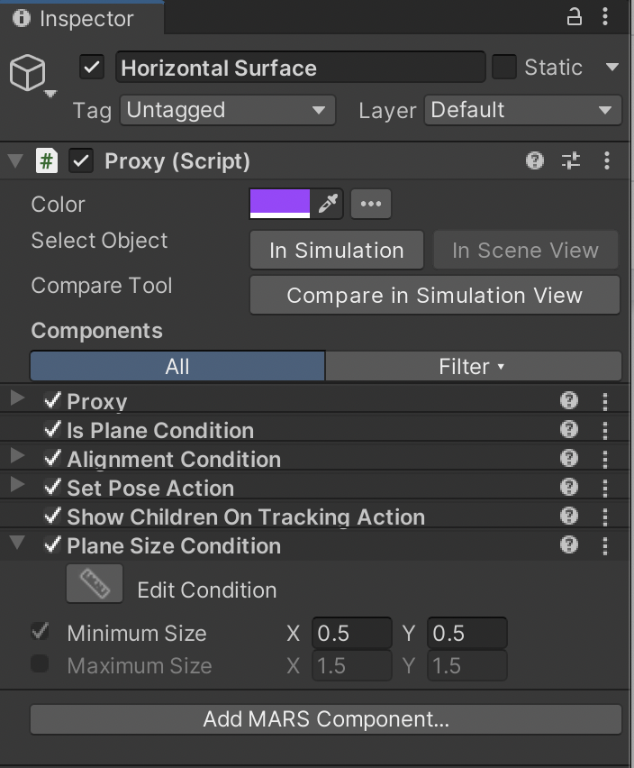The width and height of the screenshot is (634, 768).
Task: Click the Edit Condition ruler icon
Action: point(94,585)
